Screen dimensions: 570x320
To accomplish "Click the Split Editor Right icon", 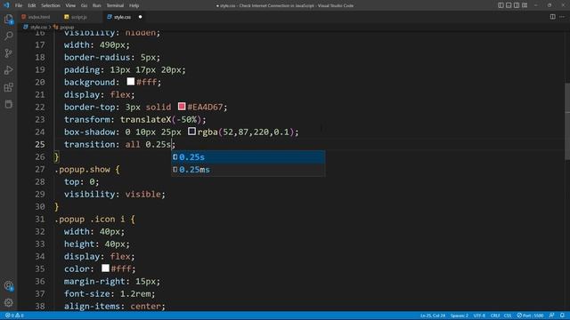I will coord(552,17).
